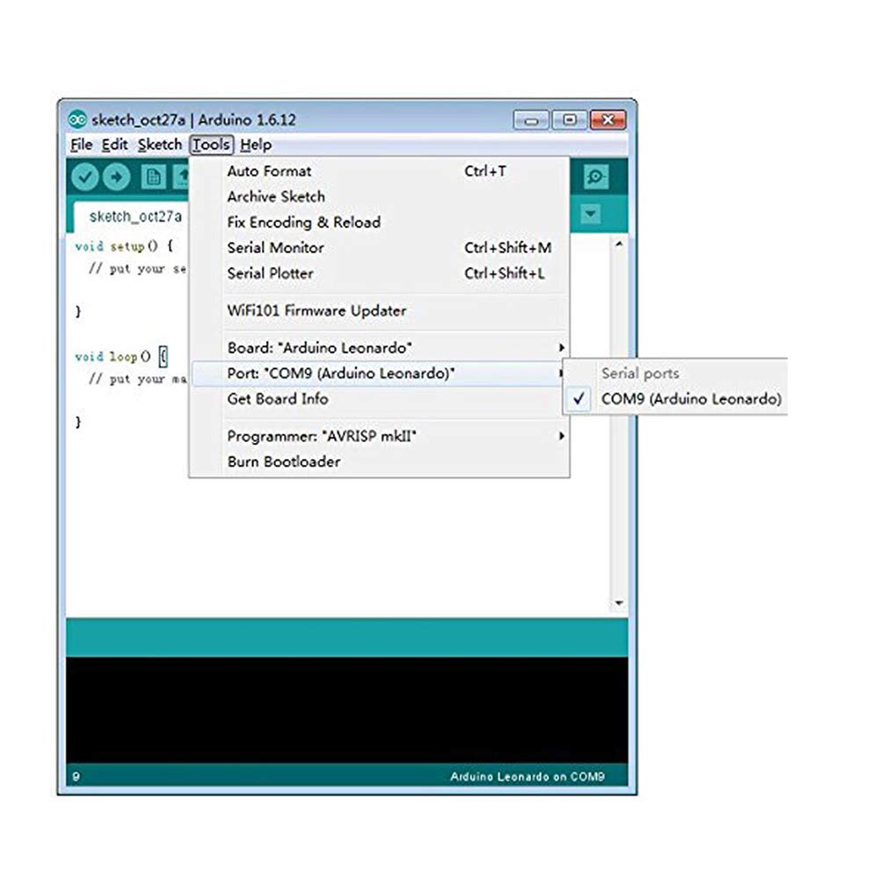Open the tab options dropdown arrow
This screenshot has width=880, height=880.
click(591, 214)
